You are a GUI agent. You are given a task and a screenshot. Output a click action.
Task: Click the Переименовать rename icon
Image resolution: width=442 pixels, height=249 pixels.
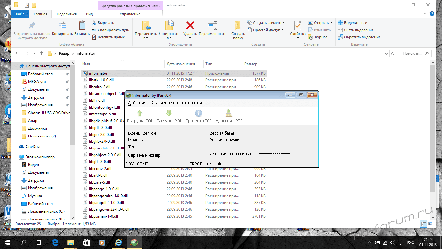click(212, 26)
